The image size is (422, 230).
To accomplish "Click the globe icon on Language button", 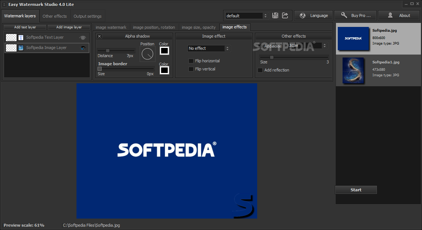I will point(303,15).
